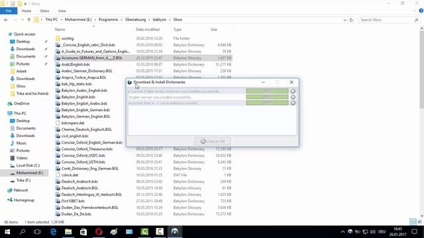Open the Home ribbon tab
Viewport: 424px width, 238px height.
coord(26,11)
